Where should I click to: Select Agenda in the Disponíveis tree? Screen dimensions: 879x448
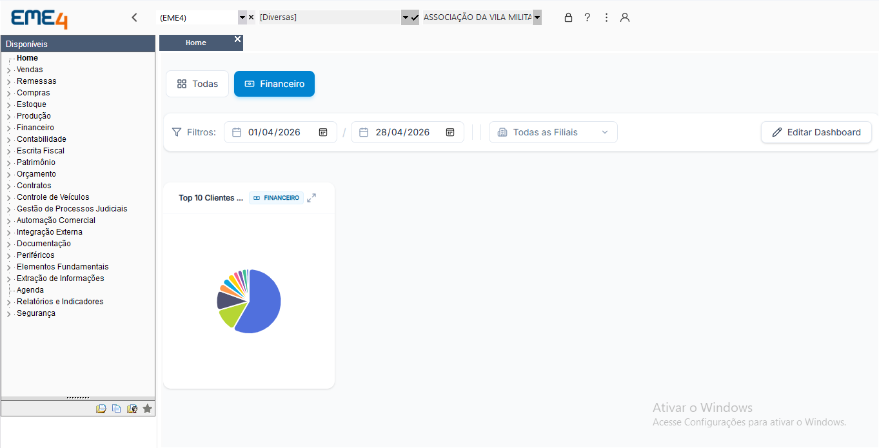(x=30, y=290)
